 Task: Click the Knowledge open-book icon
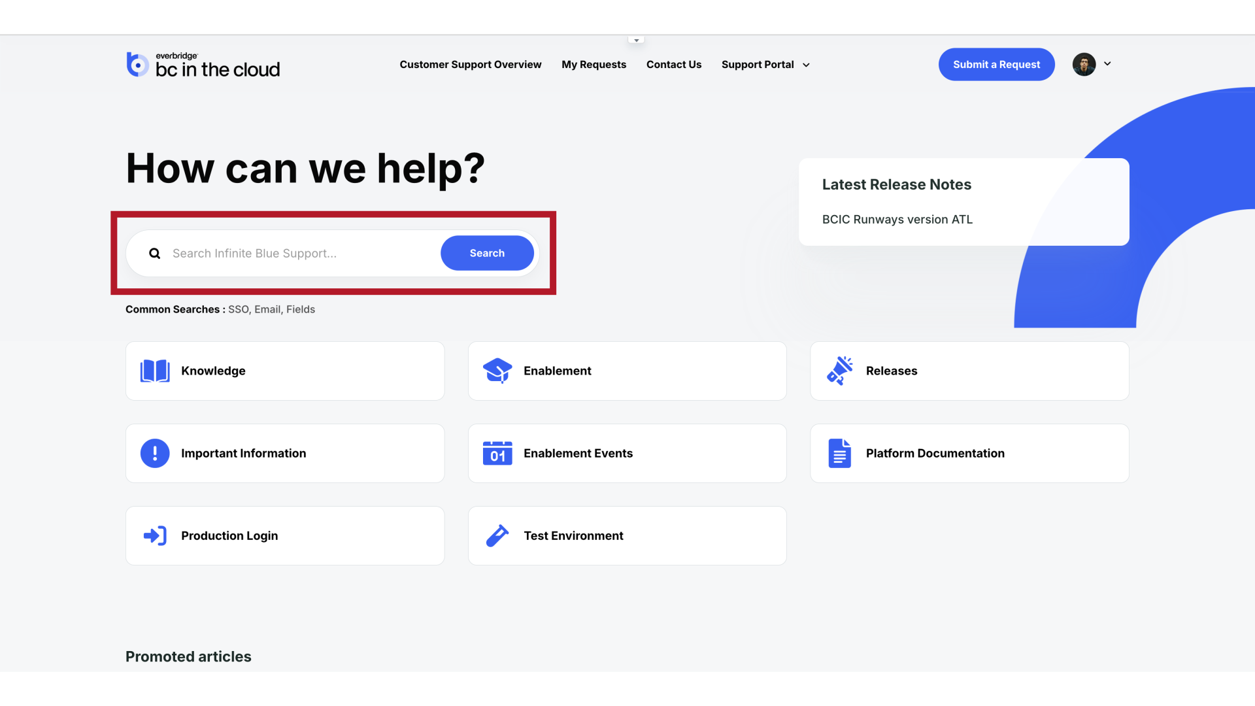tap(155, 371)
